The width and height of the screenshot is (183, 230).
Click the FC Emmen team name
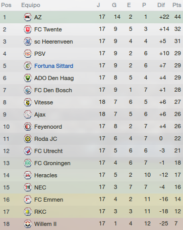tap(49, 200)
